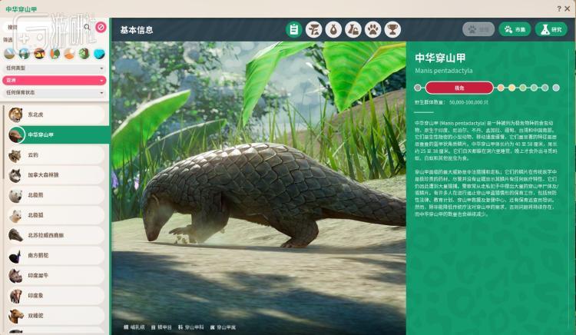Select 南方鹤鸵 in the animal list

(56, 255)
